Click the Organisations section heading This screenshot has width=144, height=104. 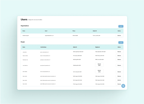pos(25,26)
